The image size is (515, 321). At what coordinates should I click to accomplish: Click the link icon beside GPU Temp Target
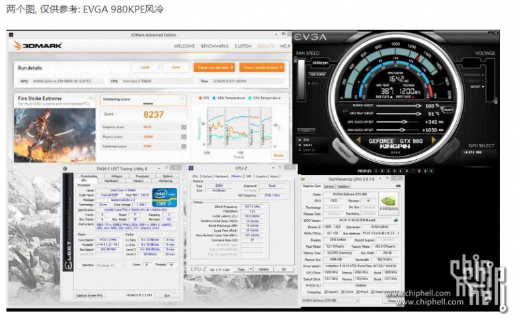pos(345,111)
